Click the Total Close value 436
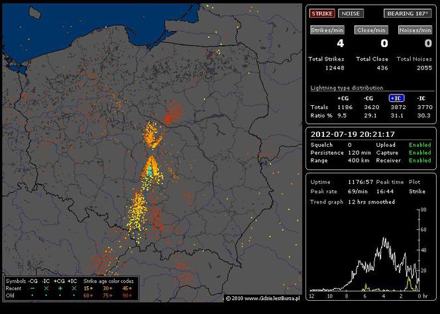Screen dimensions: 440x314 [382, 67]
